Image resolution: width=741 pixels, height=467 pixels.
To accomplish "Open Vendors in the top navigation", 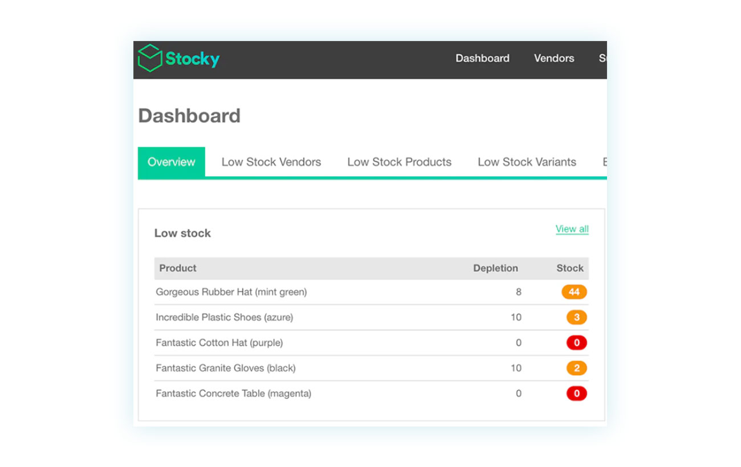I will 554,58.
